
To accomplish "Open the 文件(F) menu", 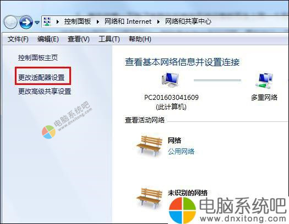I will pos(18,39).
